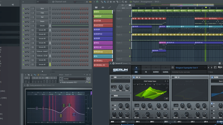Toggle the Serum #8 channel mute LED
The height and width of the screenshot is (125, 223).
point(23,30)
